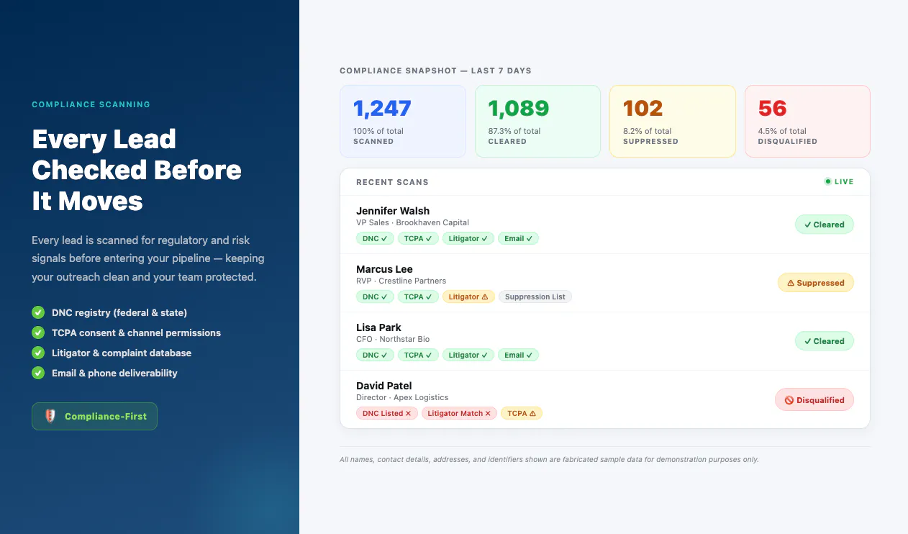Click Marcus Lee's Suppressed status badge
The width and height of the screenshot is (908, 534).
pos(816,283)
